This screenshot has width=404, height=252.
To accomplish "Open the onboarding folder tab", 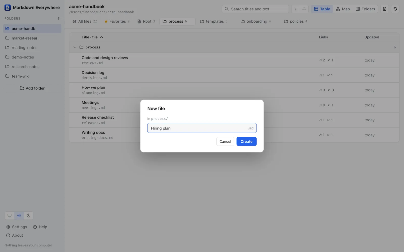I will point(256,21).
